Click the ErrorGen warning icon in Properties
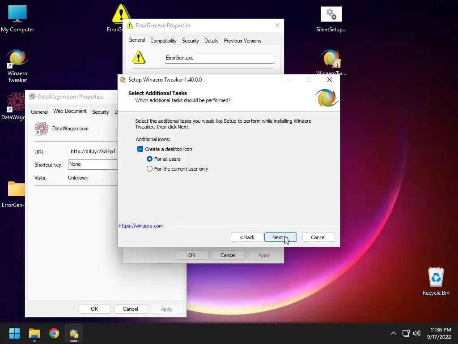Screen dimensions: 458x344 (x=139, y=57)
